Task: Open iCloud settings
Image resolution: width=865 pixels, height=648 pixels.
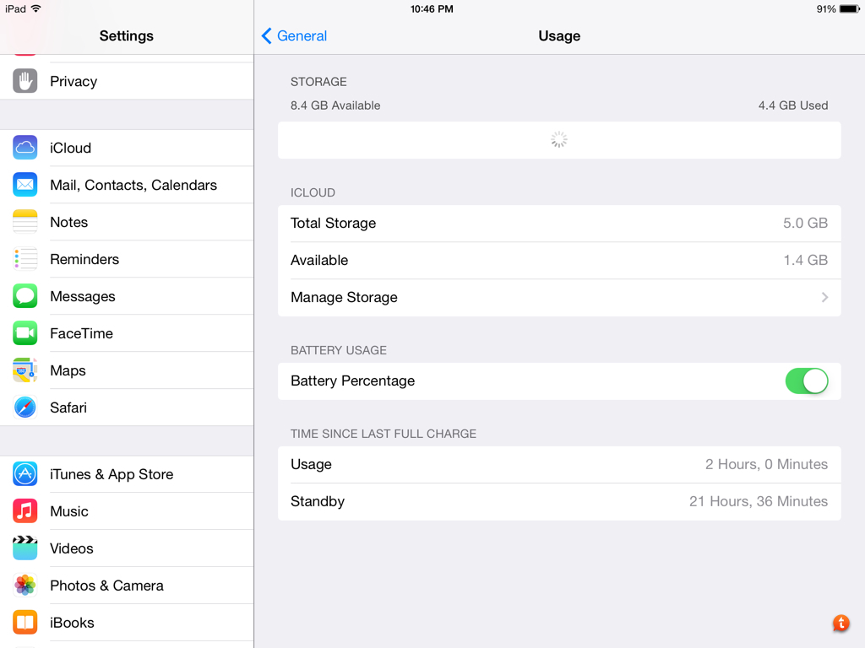Action: [127, 148]
